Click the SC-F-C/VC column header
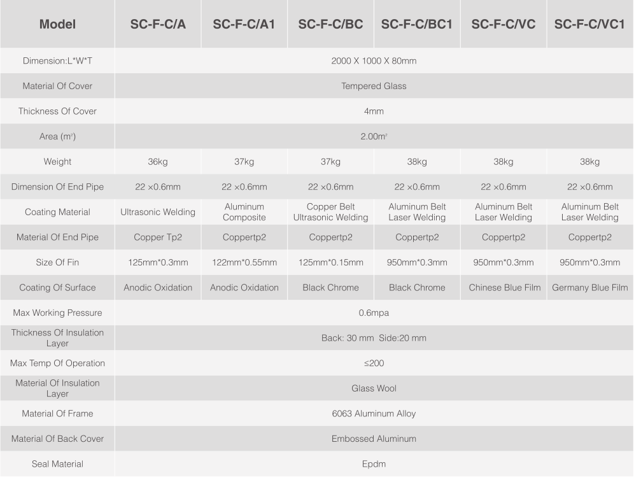 pos(504,24)
